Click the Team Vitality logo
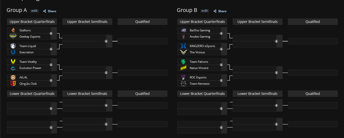 13,62
